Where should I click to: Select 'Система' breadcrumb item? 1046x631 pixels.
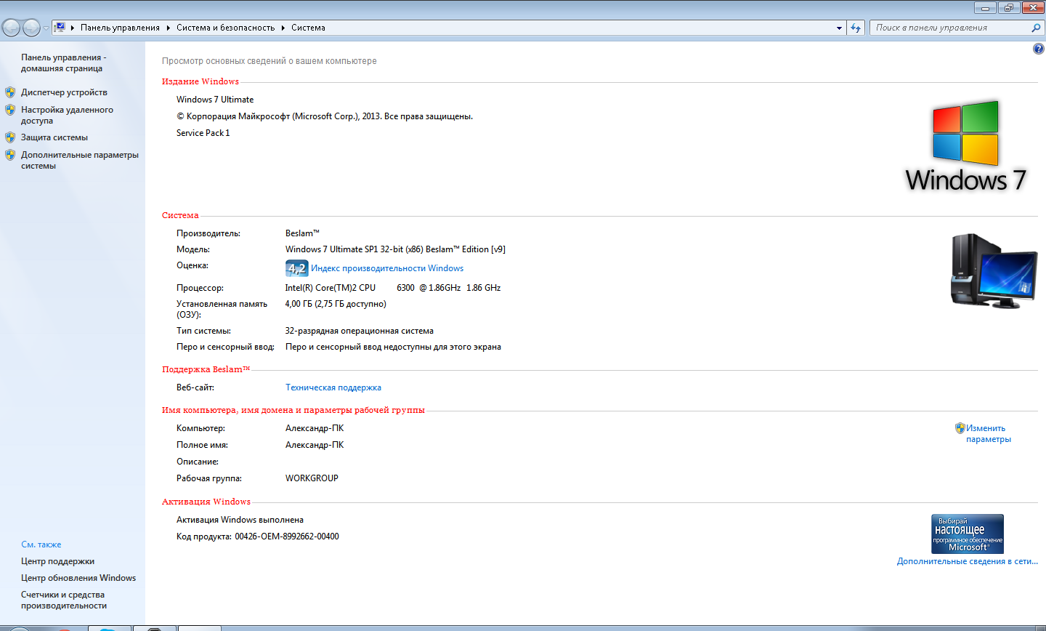tap(308, 28)
